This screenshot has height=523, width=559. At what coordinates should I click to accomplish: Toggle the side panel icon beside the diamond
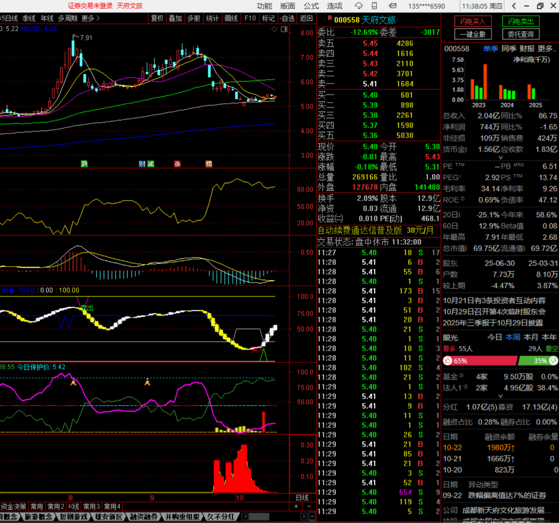pos(284,29)
